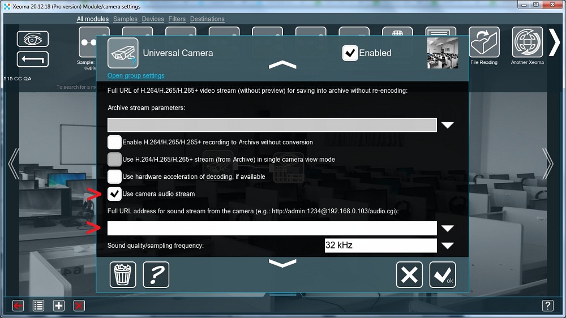The image size is (566, 318).
Task: Uncheck Use camera audio stream
Action: click(114, 194)
